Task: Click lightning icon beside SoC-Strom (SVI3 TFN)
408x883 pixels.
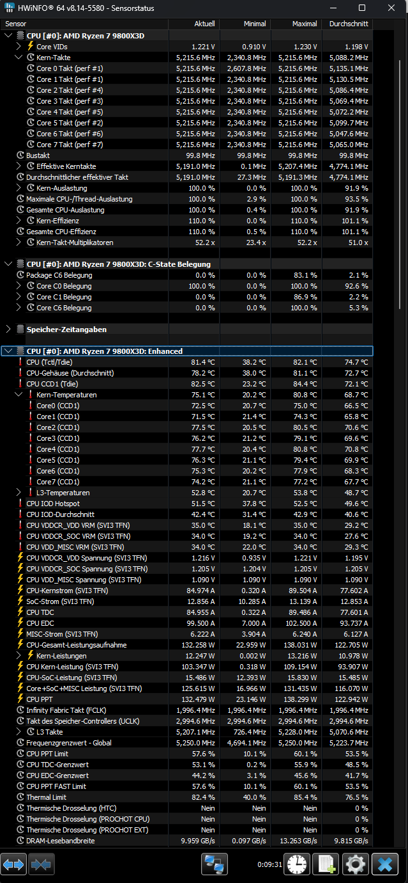Action: coord(20,601)
